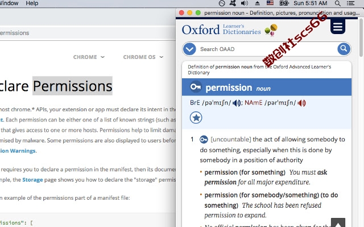Click the example 'You must ask permission'
Viewport: 364px width, 227px height.
[266, 177]
